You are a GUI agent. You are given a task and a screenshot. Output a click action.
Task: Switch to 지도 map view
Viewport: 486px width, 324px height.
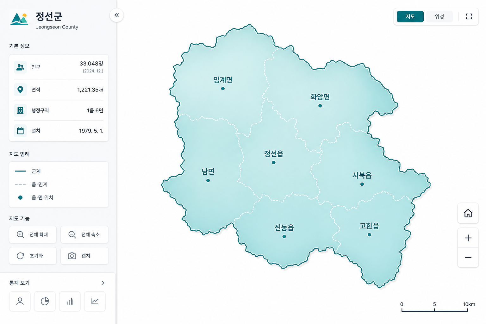click(x=410, y=16)
